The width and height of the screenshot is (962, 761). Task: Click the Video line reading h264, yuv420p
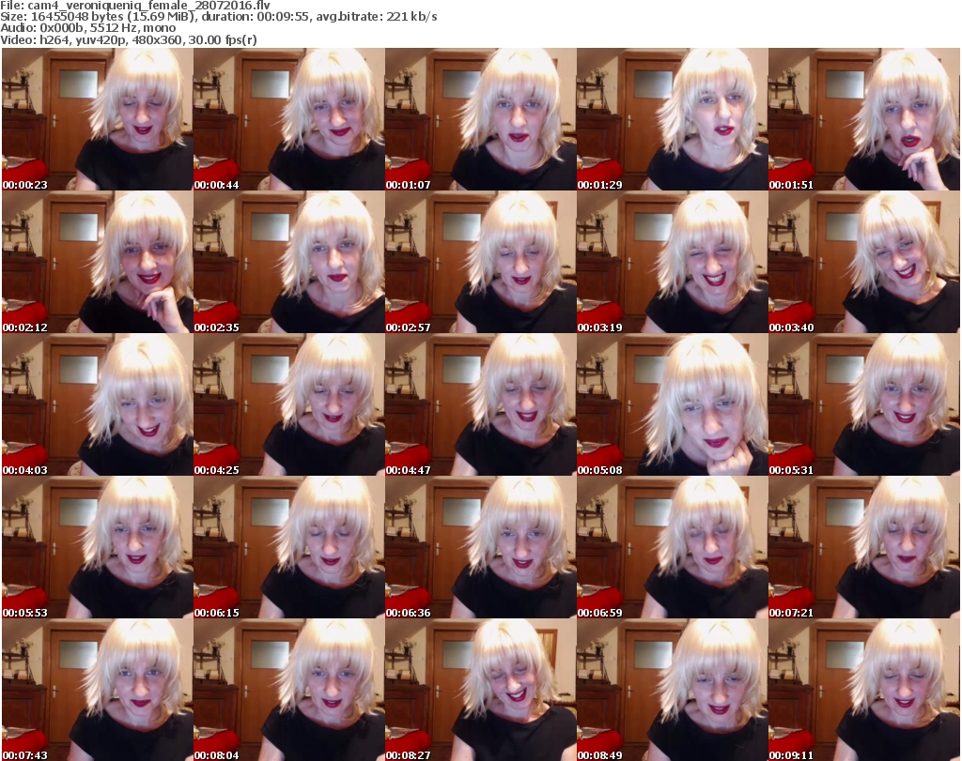point(128,39)
